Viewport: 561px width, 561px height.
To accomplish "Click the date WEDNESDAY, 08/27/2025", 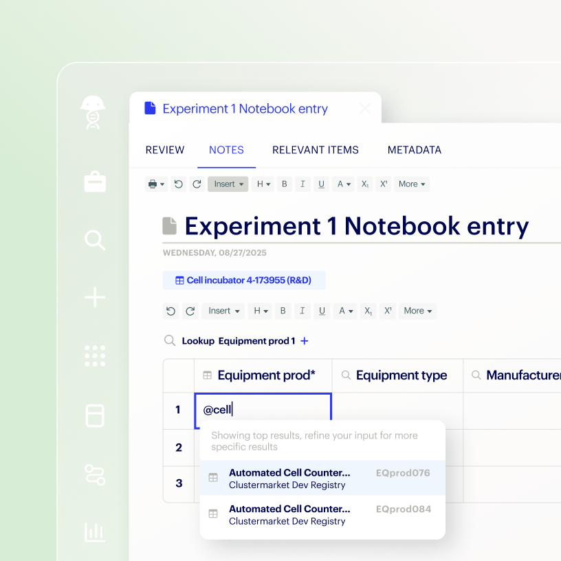I will (214, 253).
